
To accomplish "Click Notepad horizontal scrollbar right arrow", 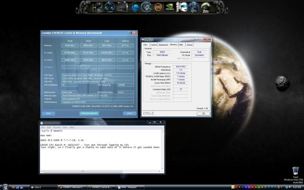I will (x=160, y=171).
